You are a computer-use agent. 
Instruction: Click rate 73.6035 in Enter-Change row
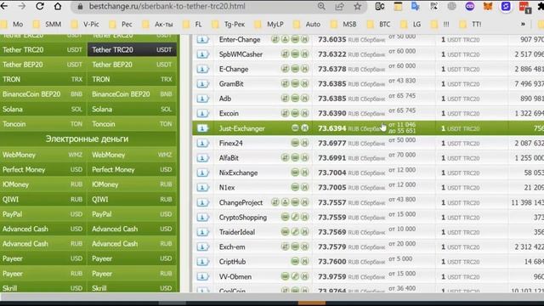point(332,40)
